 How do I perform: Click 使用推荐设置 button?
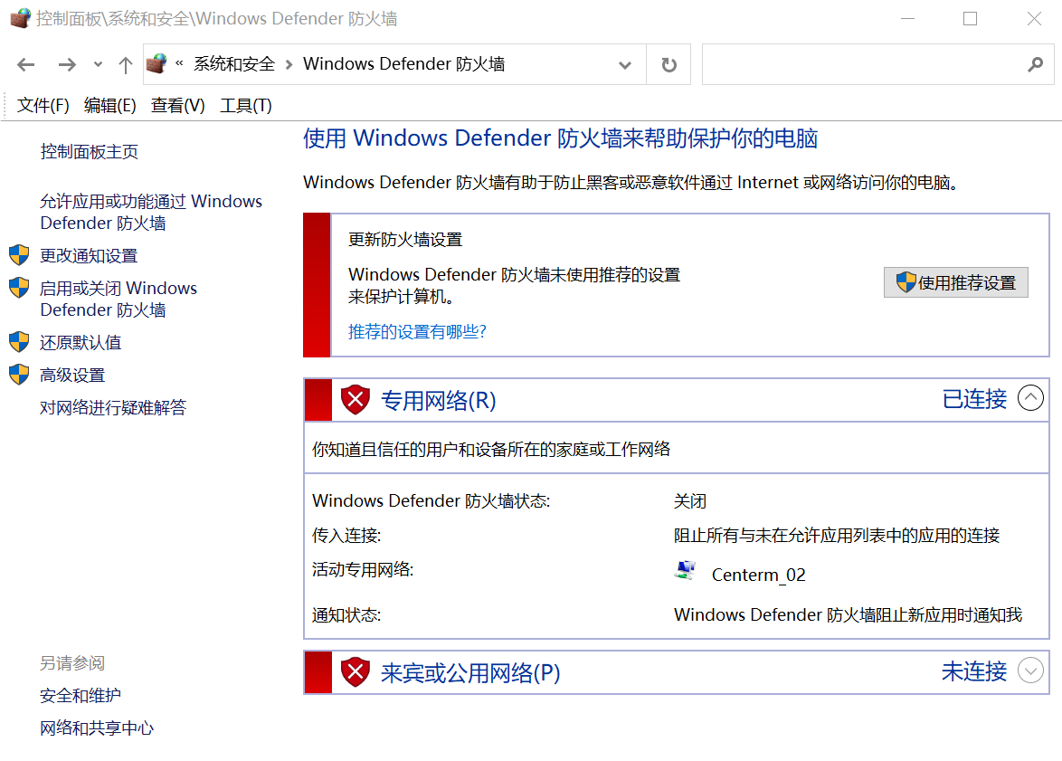pos(955,282)
